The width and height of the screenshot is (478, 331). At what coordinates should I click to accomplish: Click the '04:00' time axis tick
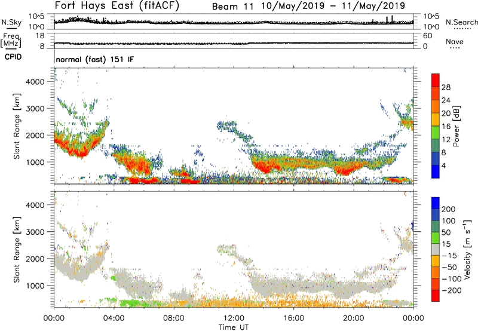coord(114,318)
